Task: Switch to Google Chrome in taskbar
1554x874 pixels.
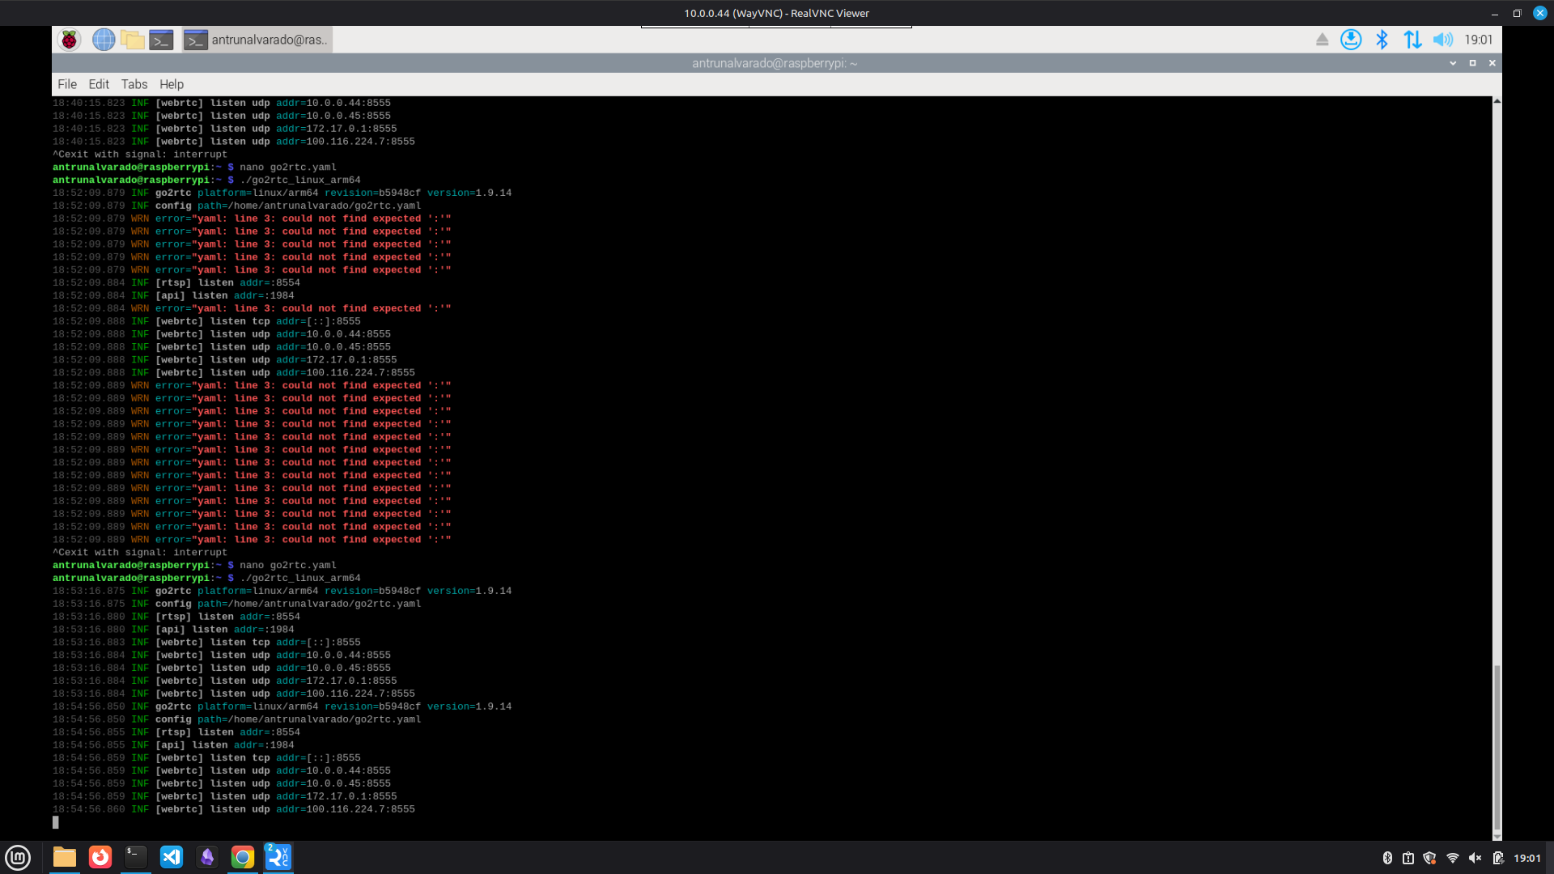Action: [x=243, y=857]
